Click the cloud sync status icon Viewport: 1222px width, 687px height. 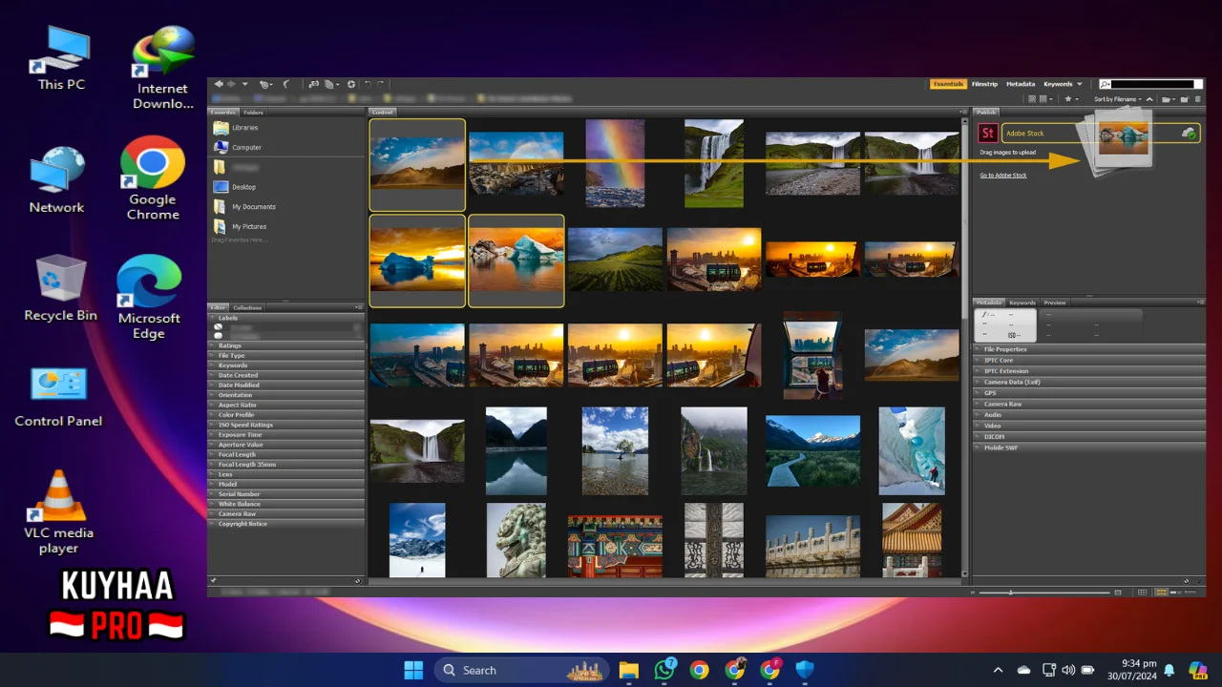[1189, 134]
